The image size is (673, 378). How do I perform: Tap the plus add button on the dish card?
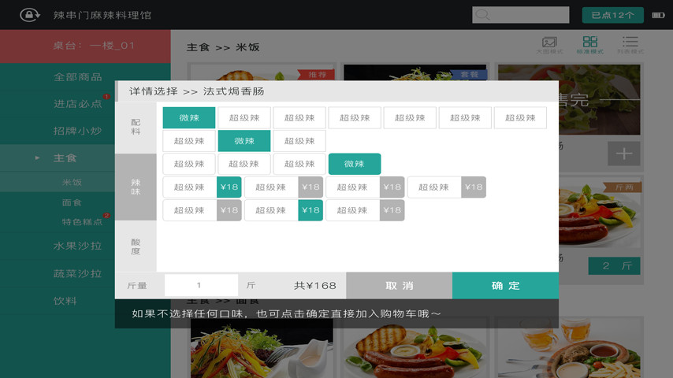tap(623, 154)
